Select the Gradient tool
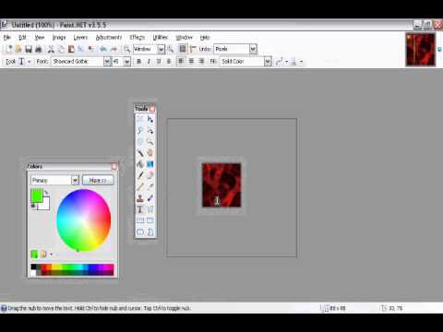443x332 pixels. point(150,164)
